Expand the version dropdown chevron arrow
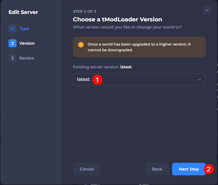The image size is (218, 185). pos(199,80)
